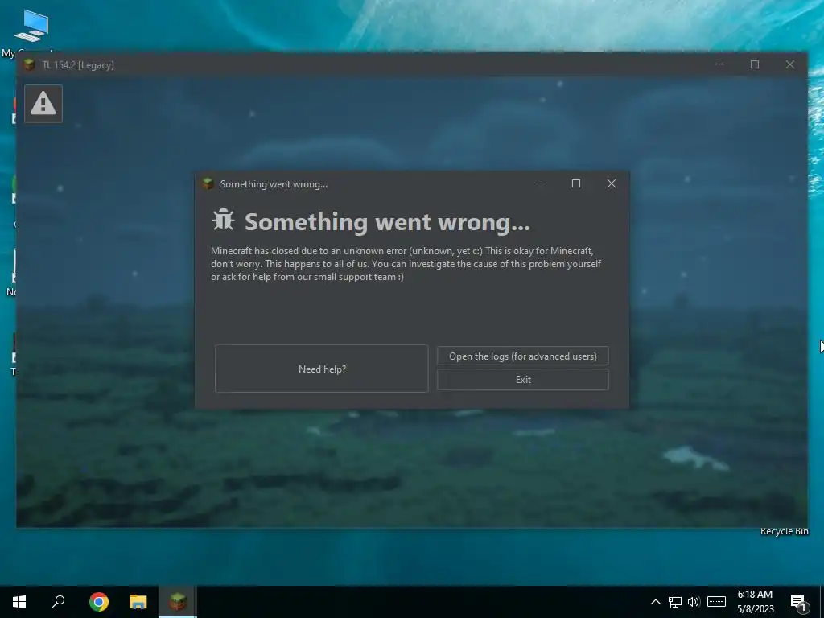Click the Something went wrong heading text

(387, 222)
